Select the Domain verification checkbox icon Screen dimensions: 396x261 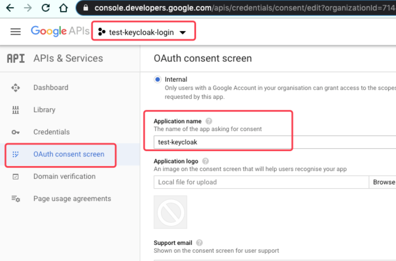[x=16, y=177]
